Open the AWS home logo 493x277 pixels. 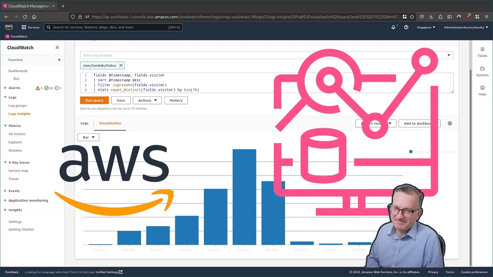[x=9, y=27]
